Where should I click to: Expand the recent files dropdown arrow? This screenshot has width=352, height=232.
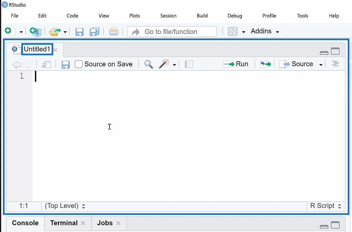65,32
